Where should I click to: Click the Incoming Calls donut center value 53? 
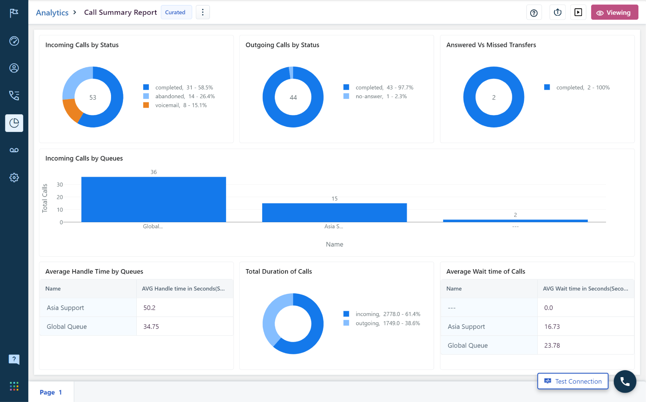tap(93, 98)
